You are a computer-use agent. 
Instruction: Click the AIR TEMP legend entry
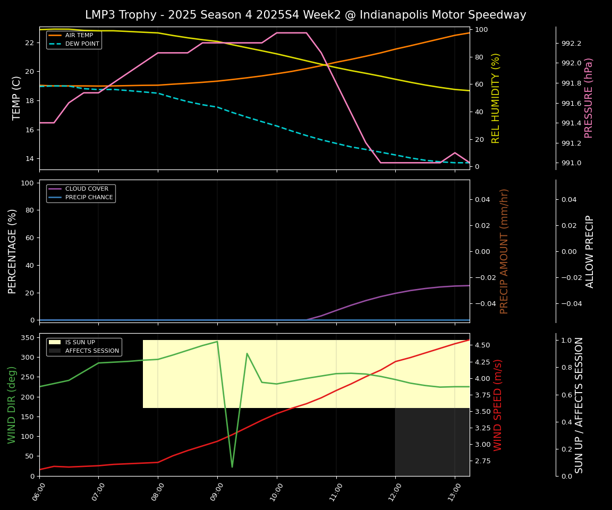coord(79,36)
